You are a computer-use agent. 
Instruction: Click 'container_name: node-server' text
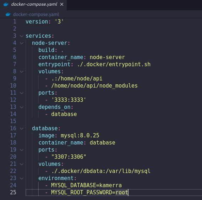point(82,57)
